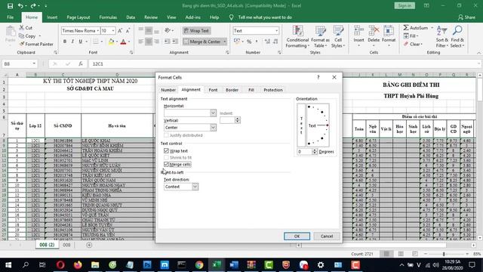Click Cancel in Format Cells dialog
This screenshot has height=272, width=483.
(x=327, y=236)
